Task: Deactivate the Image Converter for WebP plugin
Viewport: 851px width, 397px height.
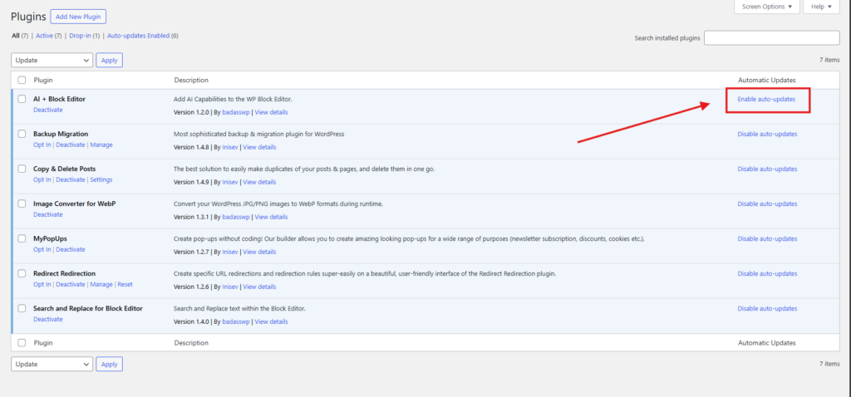Action: [47, 214]
